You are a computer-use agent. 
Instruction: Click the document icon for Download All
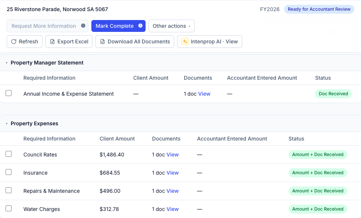[103, 42]
